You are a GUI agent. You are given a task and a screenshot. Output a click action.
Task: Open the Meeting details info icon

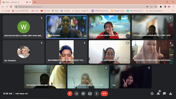point(152,94)
